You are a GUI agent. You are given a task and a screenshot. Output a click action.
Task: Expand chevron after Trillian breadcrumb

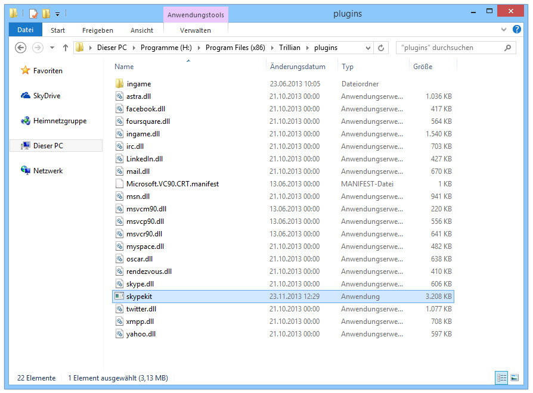(x=307, y=48)
